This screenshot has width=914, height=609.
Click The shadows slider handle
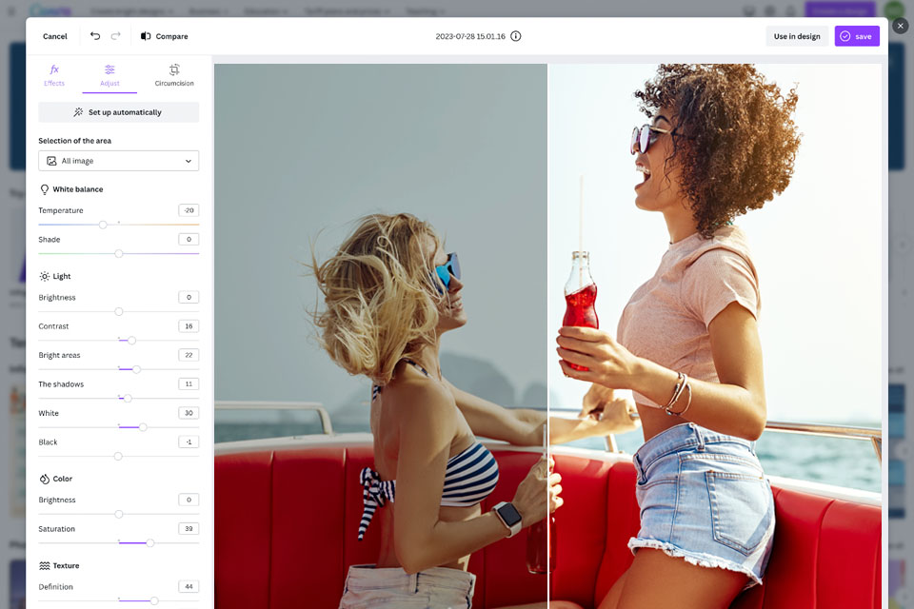[x=128, y=398]
